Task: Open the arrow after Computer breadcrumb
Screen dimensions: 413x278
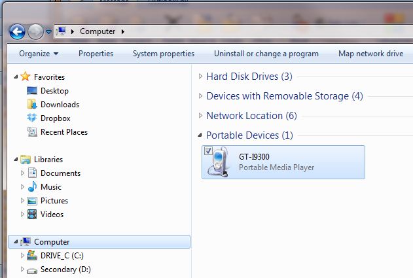Action: [123, 32]
